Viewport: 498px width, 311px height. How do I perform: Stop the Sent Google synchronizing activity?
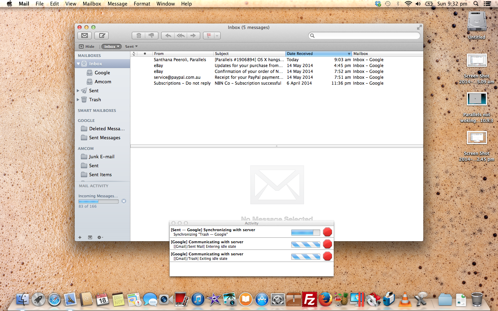click(328, 232)
